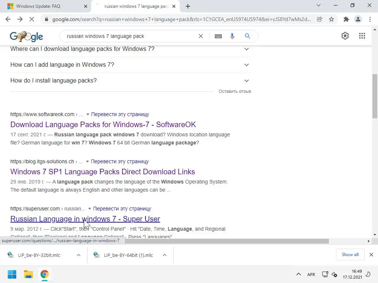This screenshot has height=283, width=378.
Task: Close the Windows Update: FAQ tab
Action: click(x=86, y=6)
